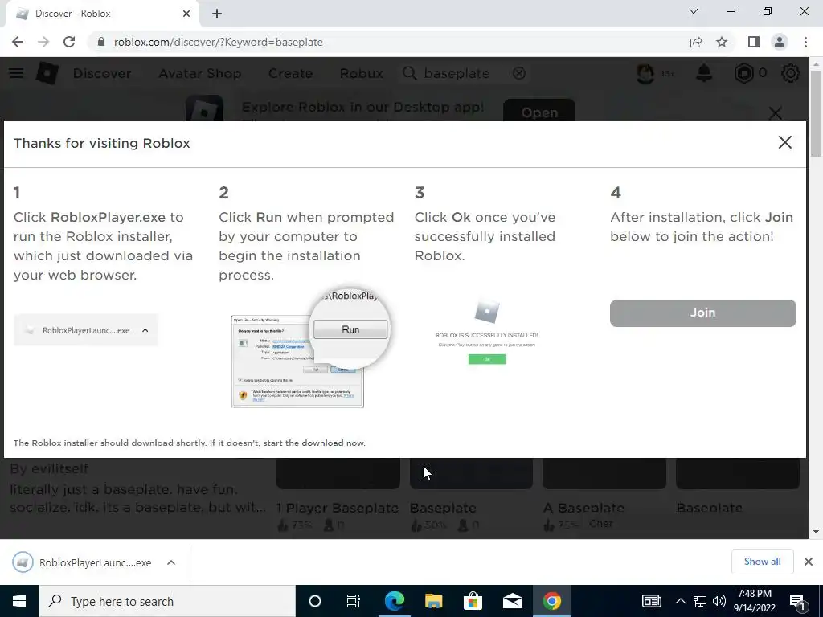Open Cortana circle icon
This screenshot has height=617, width=823.
tap(314, 601)
